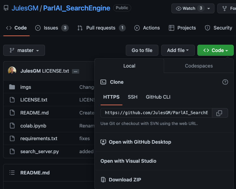Viewport: 236px width, 189px height.
Task: Open the imgs folder
Action: pos(26,87)
